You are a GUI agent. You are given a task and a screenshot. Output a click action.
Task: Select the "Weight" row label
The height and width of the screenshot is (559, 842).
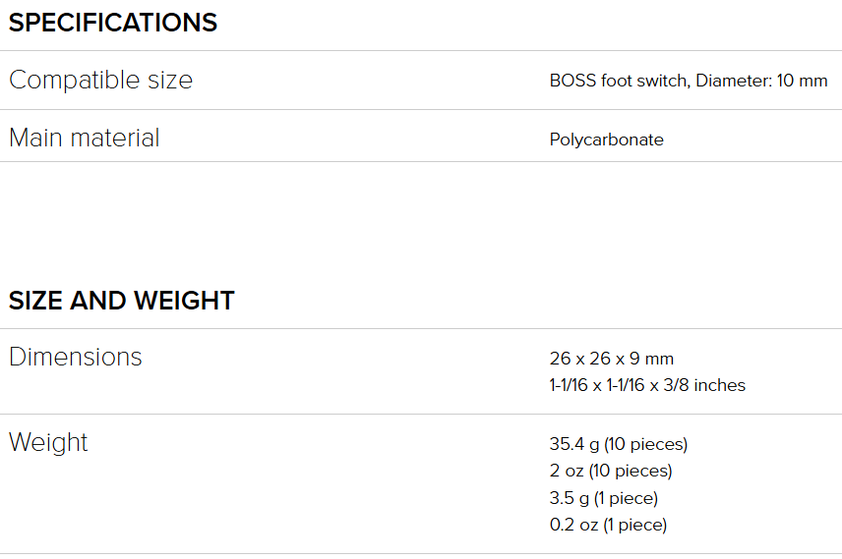point(48,443)
